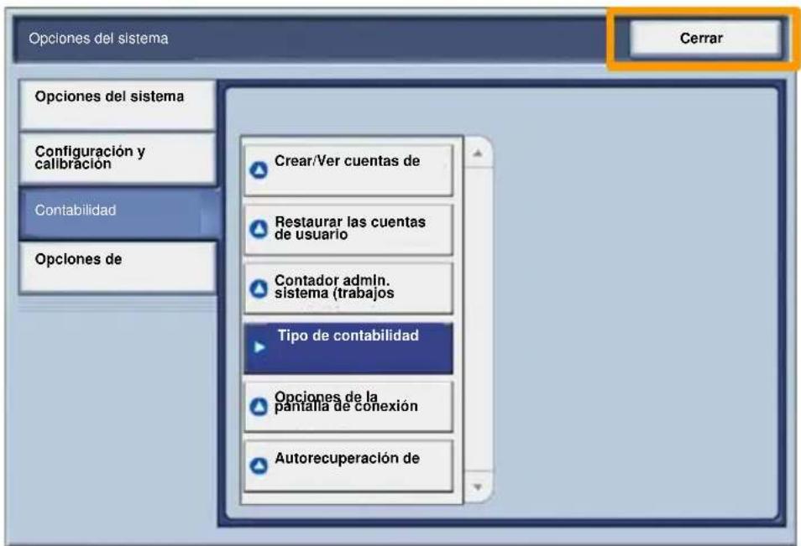Viewport: 801px width, 546px height.
Task: Open Autorecuperación de option
Action: pyautogui.click(x=348, y=465)
